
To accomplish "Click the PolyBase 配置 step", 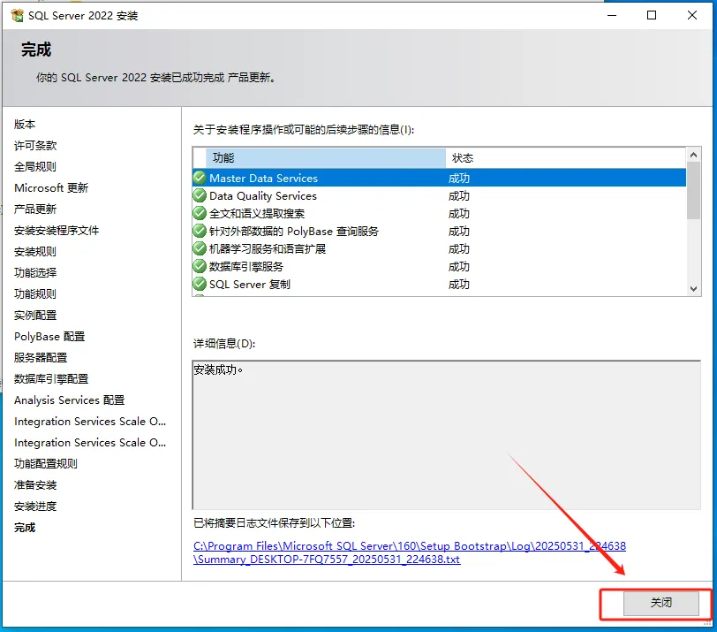I will [x=49, y=337].
